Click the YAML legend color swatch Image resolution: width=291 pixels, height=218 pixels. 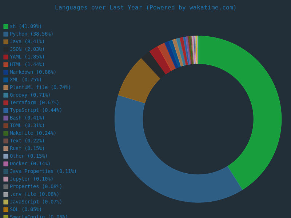[6, 57]
